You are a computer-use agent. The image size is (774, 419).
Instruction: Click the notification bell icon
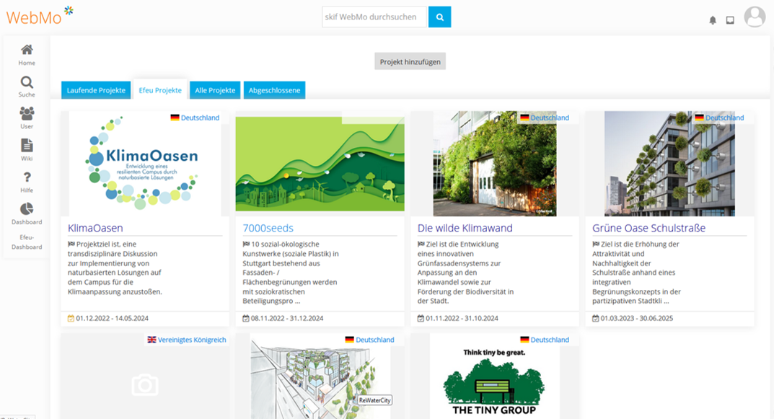[713, 20]
